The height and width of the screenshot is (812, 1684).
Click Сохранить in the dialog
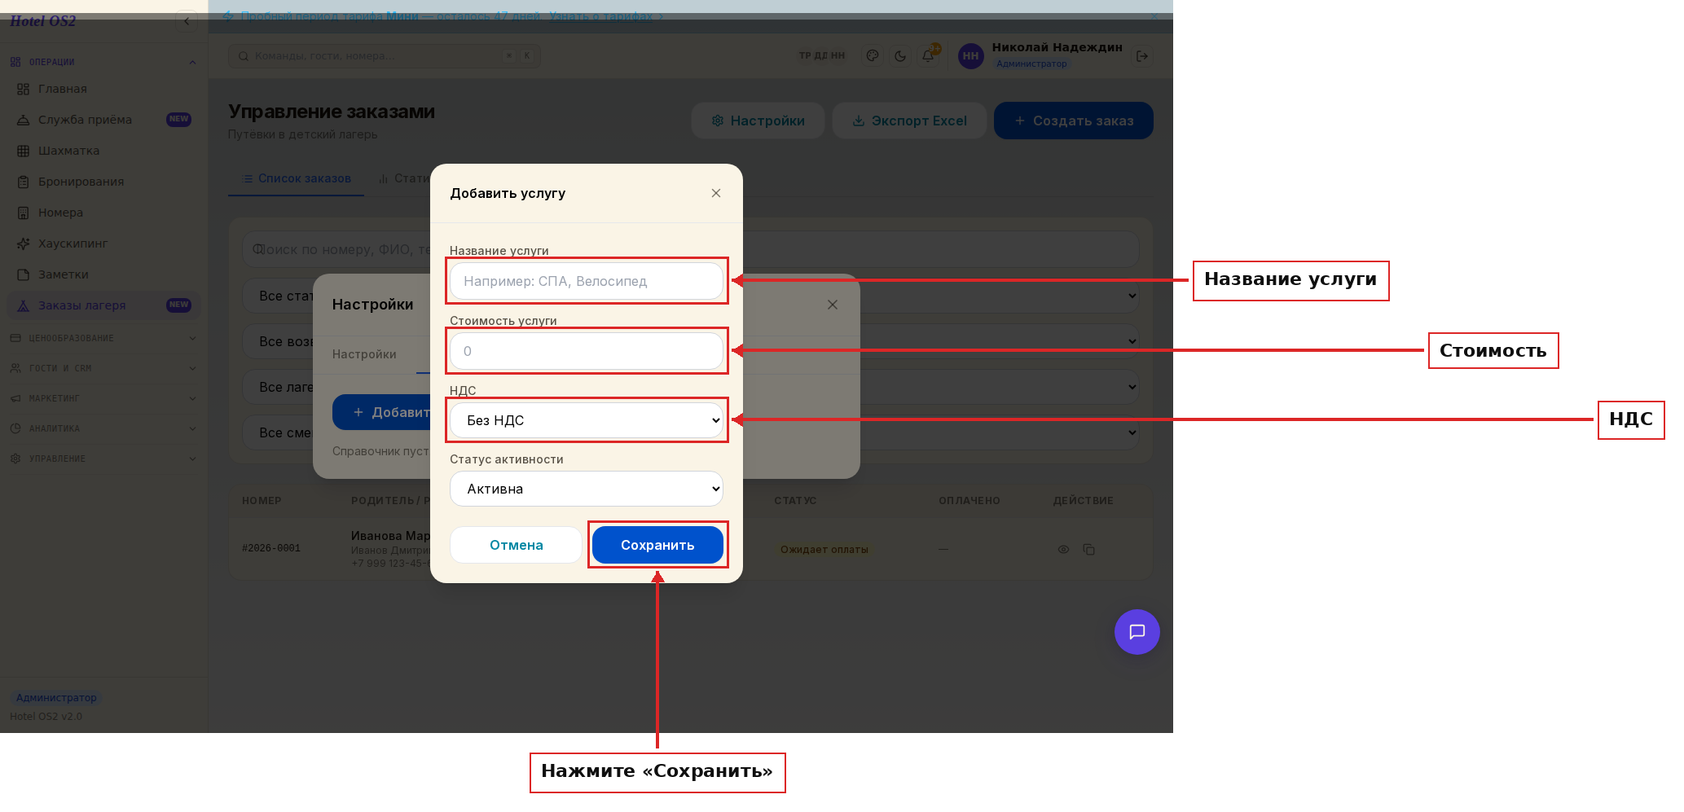pos(657,545)
